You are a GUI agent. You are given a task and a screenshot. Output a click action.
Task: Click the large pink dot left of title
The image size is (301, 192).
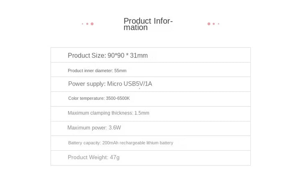coord(92,24)
